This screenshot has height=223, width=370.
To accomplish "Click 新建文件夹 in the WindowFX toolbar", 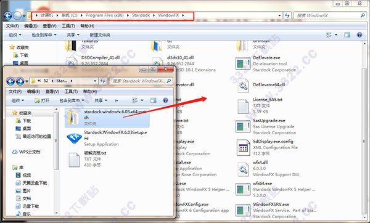I will tap(99, 35).
